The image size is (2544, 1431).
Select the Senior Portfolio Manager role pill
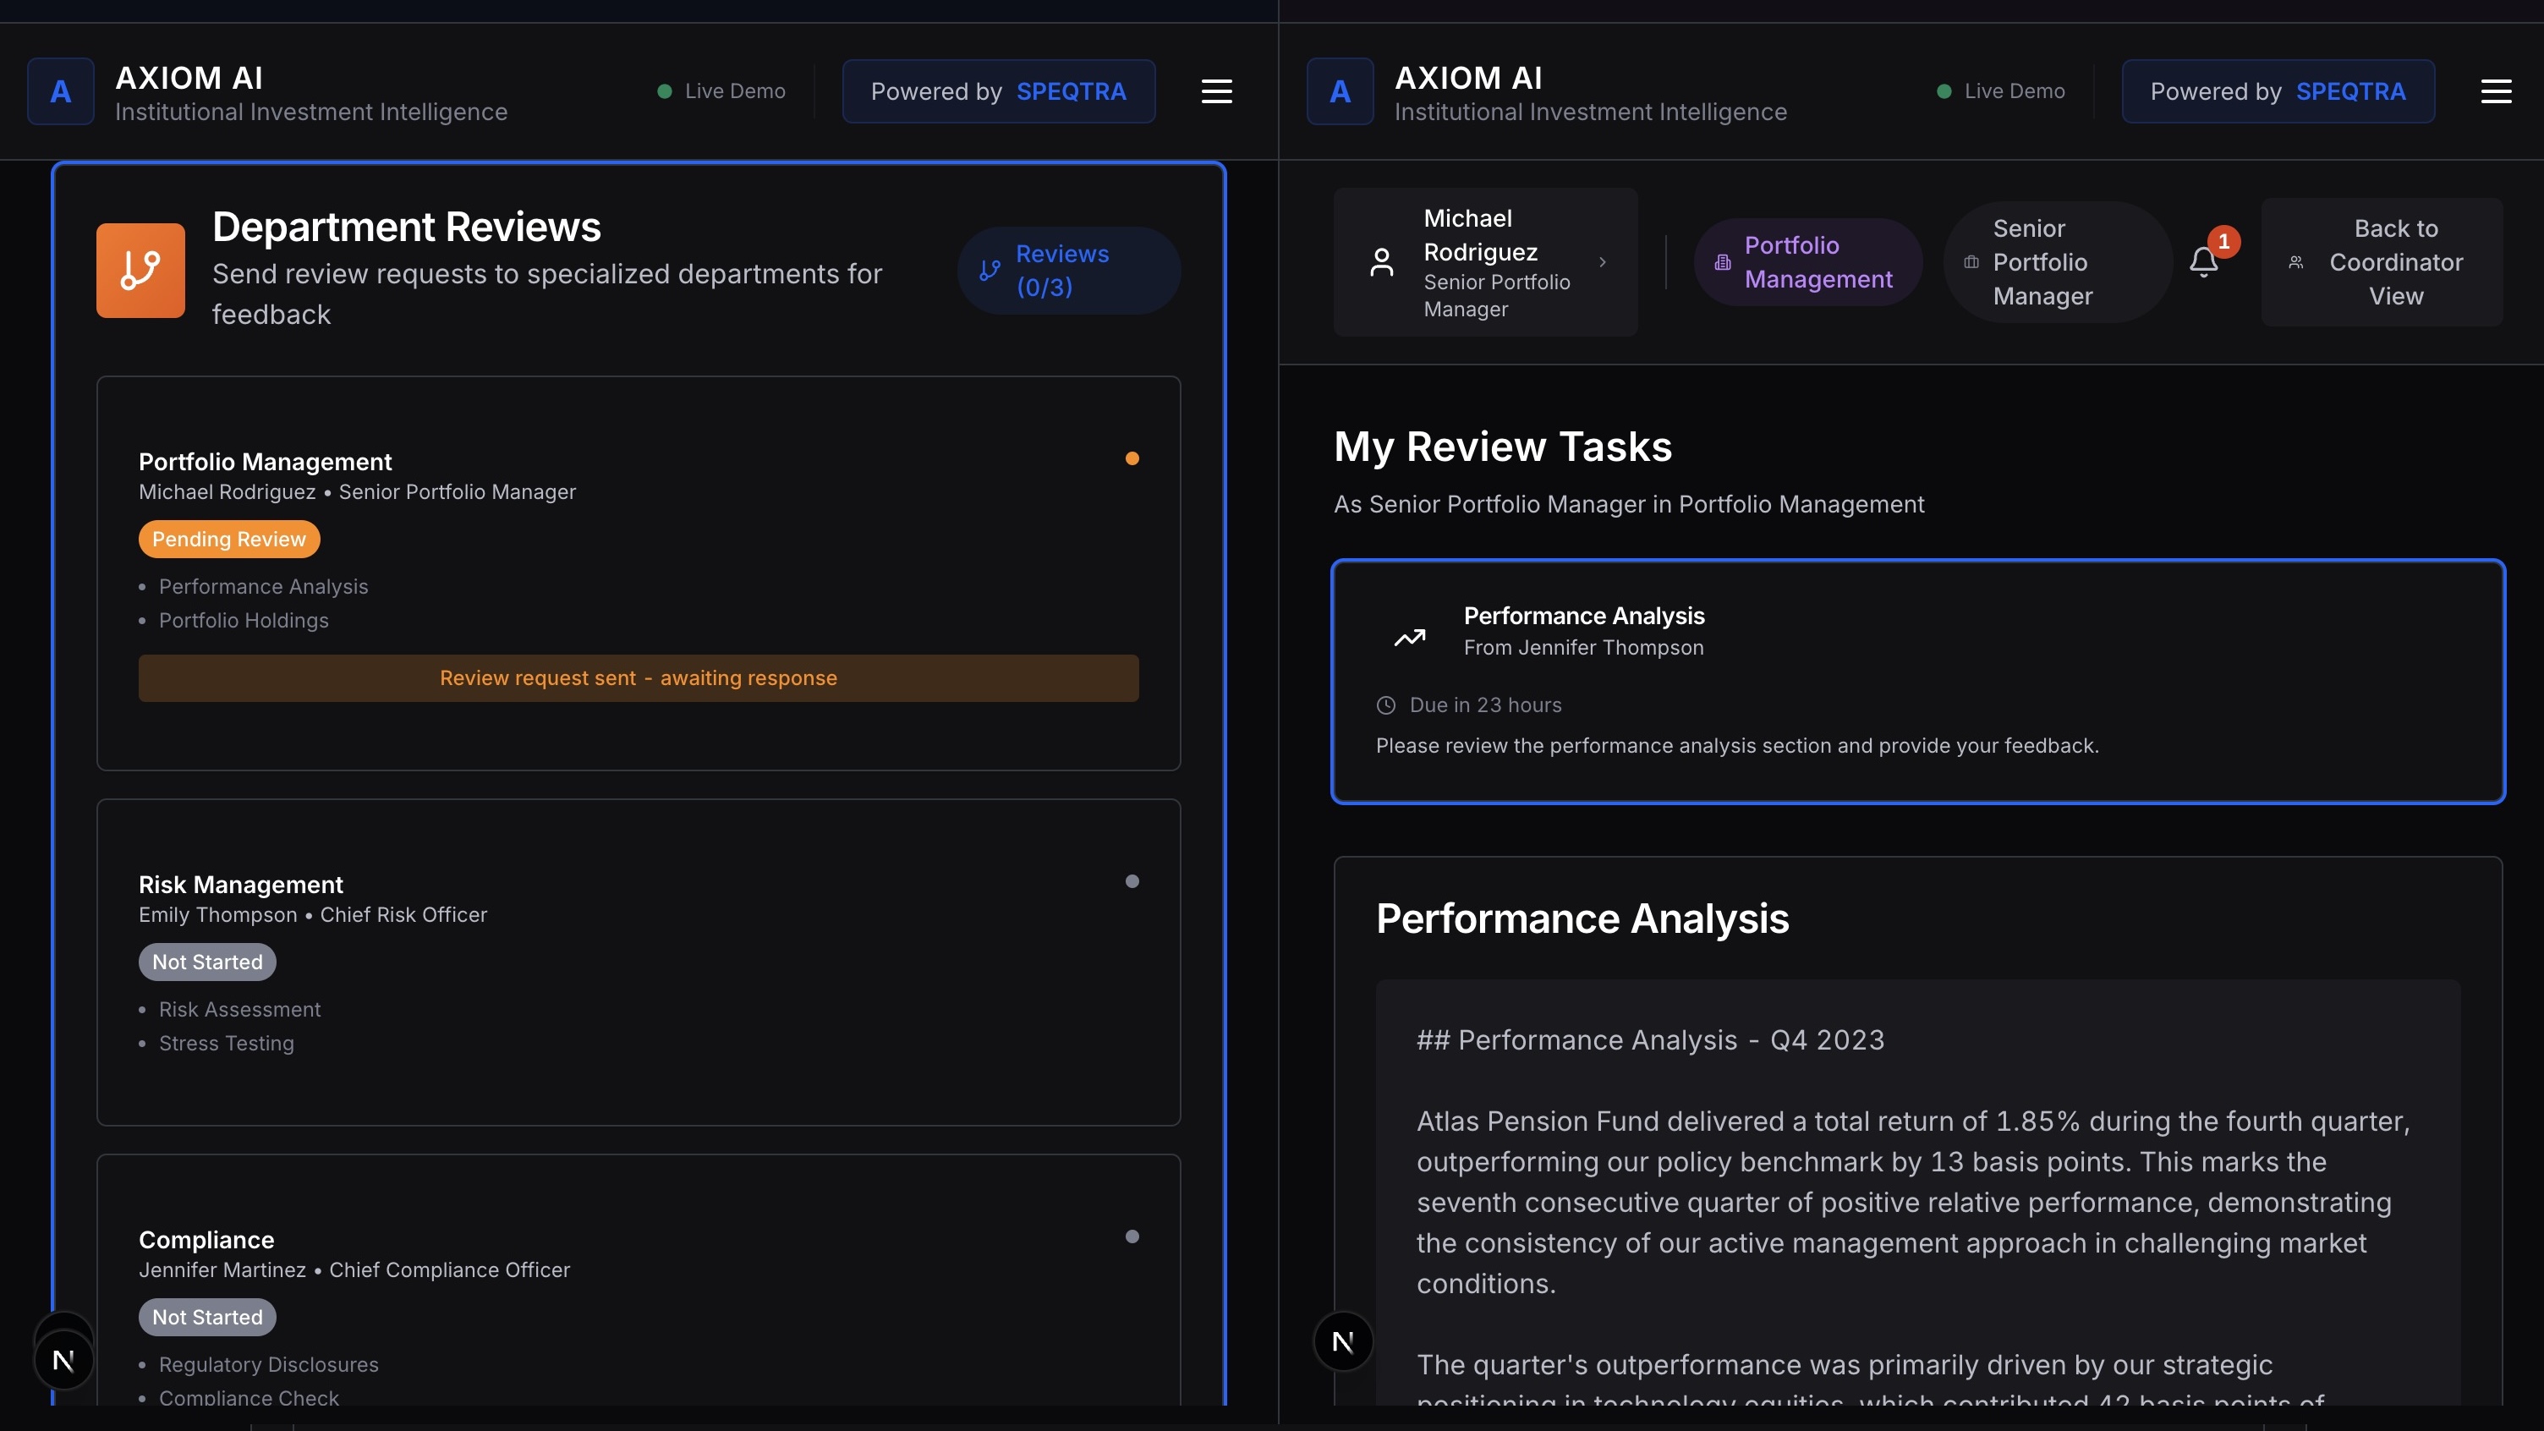click(x=2056, y=261)
